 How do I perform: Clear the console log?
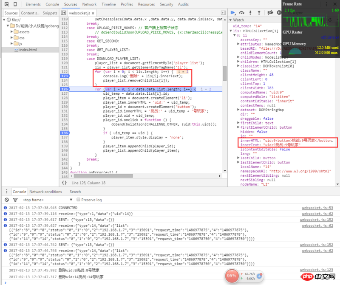6,200
